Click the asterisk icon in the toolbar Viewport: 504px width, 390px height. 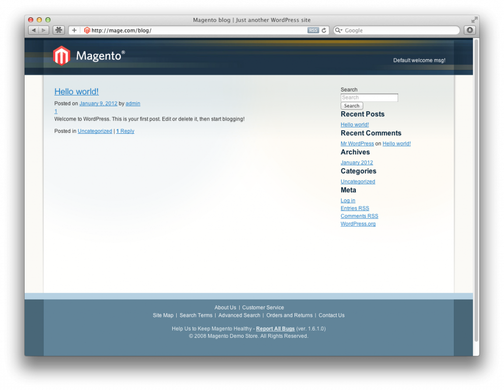click(58, 30)
